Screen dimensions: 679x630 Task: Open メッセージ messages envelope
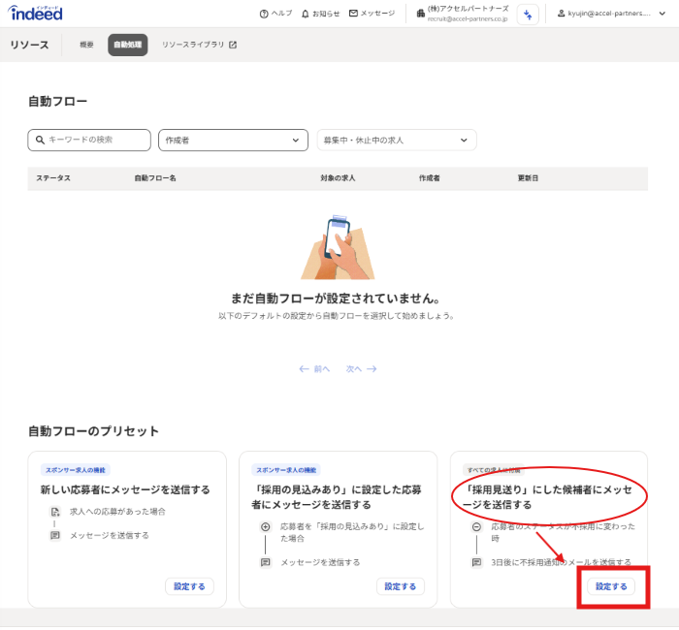tap(372, 14)
